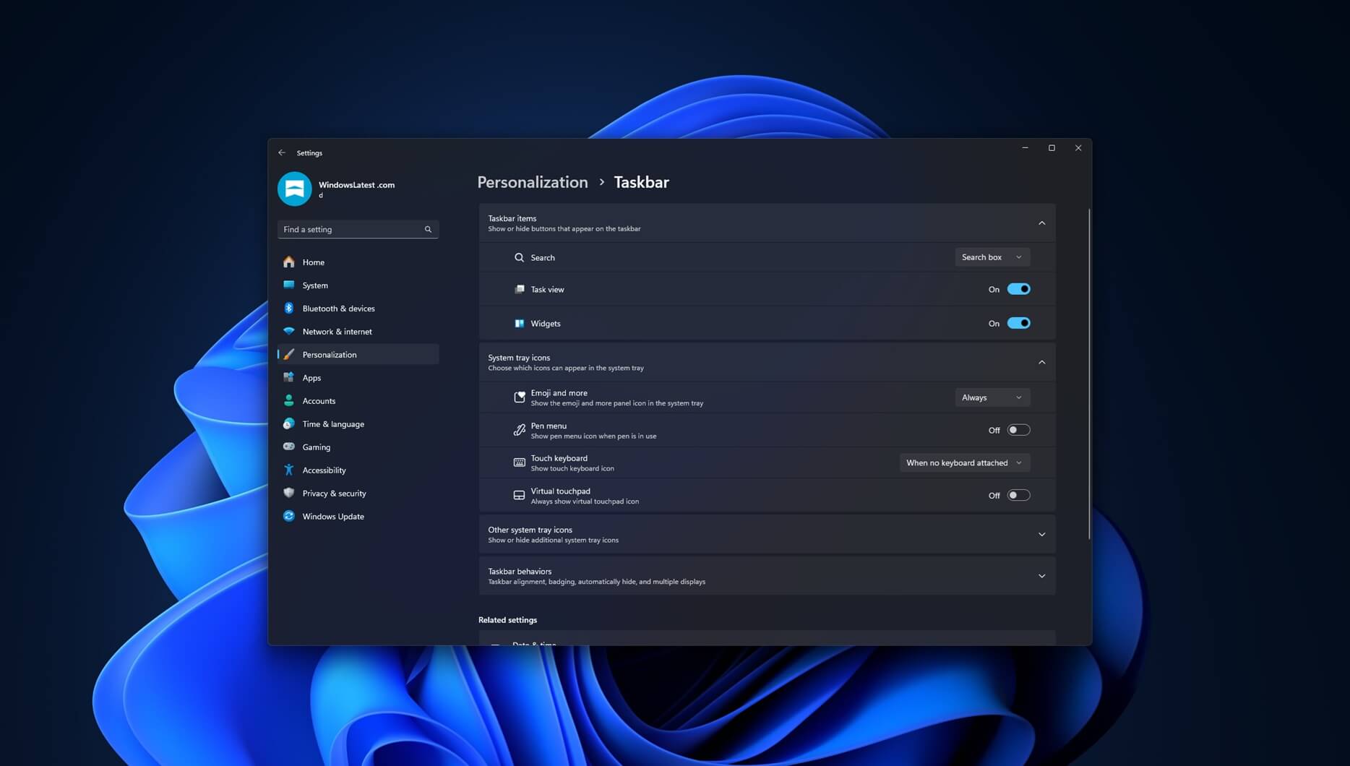
Task: Turn off the Widgets toggle
Action: click(x=1019, y=323)
